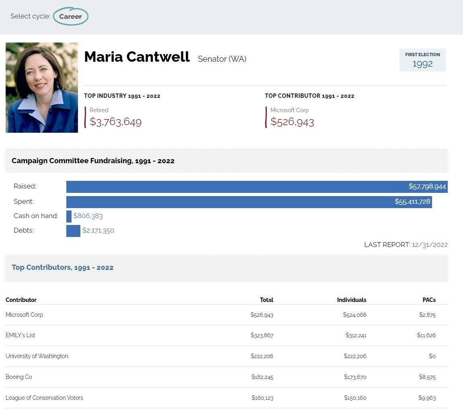The image size is (463, 409).
Task: Click League of Conservation Voters individuals $150,160
Action: [355, 398]
